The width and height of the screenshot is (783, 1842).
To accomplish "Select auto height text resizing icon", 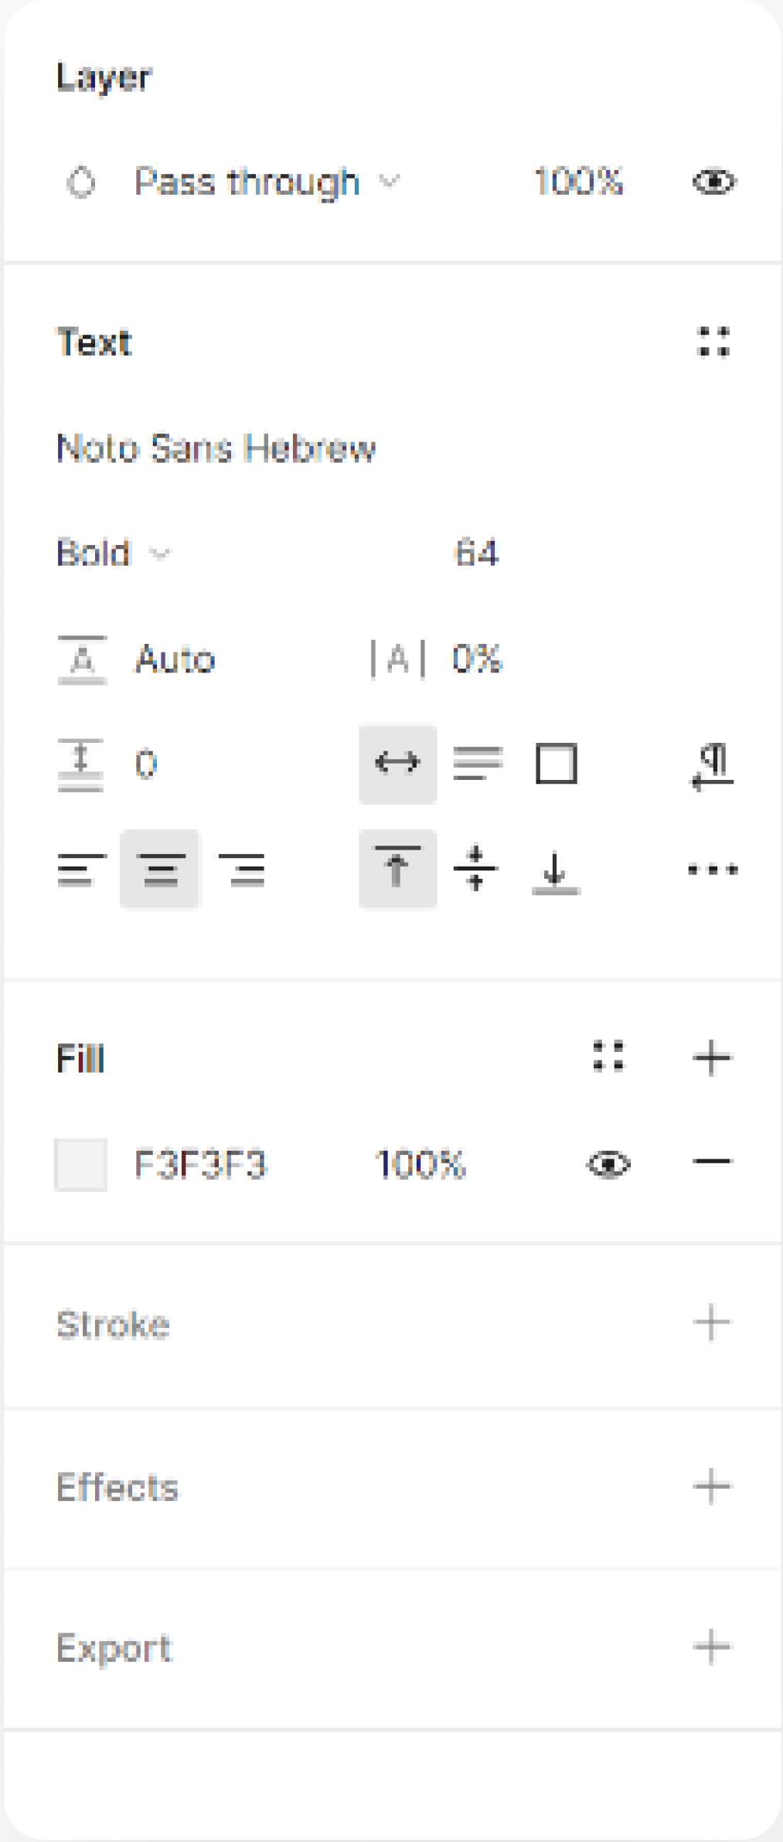I will pyautogui.click(x=477, y=764).
